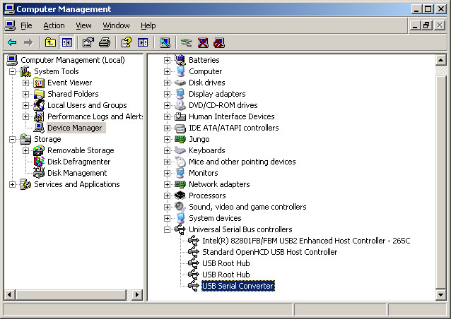
Task: Click the Jungo category icon
Action: point(180,139)
